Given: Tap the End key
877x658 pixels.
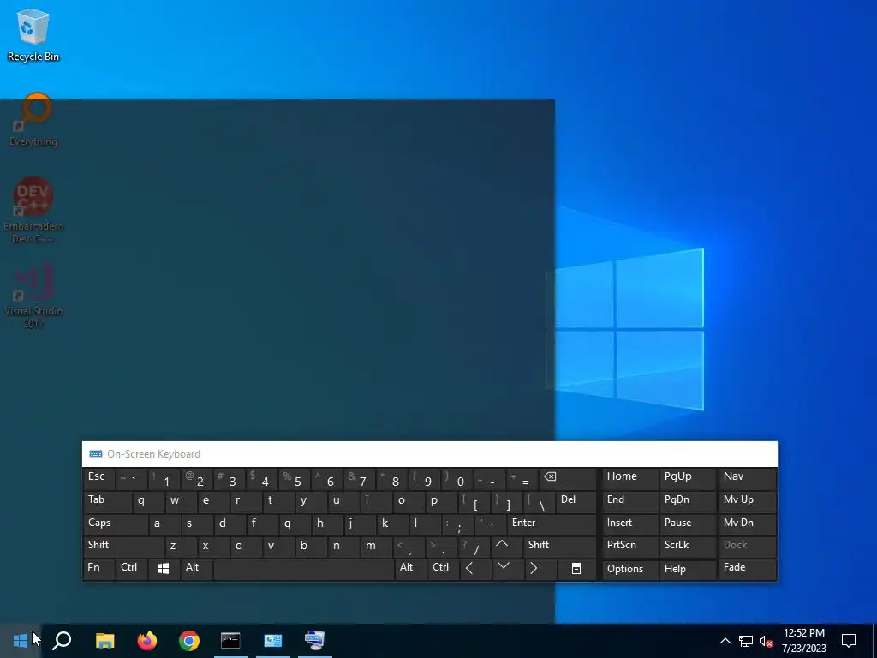Looking at the screenshot, I should [629, 501].
